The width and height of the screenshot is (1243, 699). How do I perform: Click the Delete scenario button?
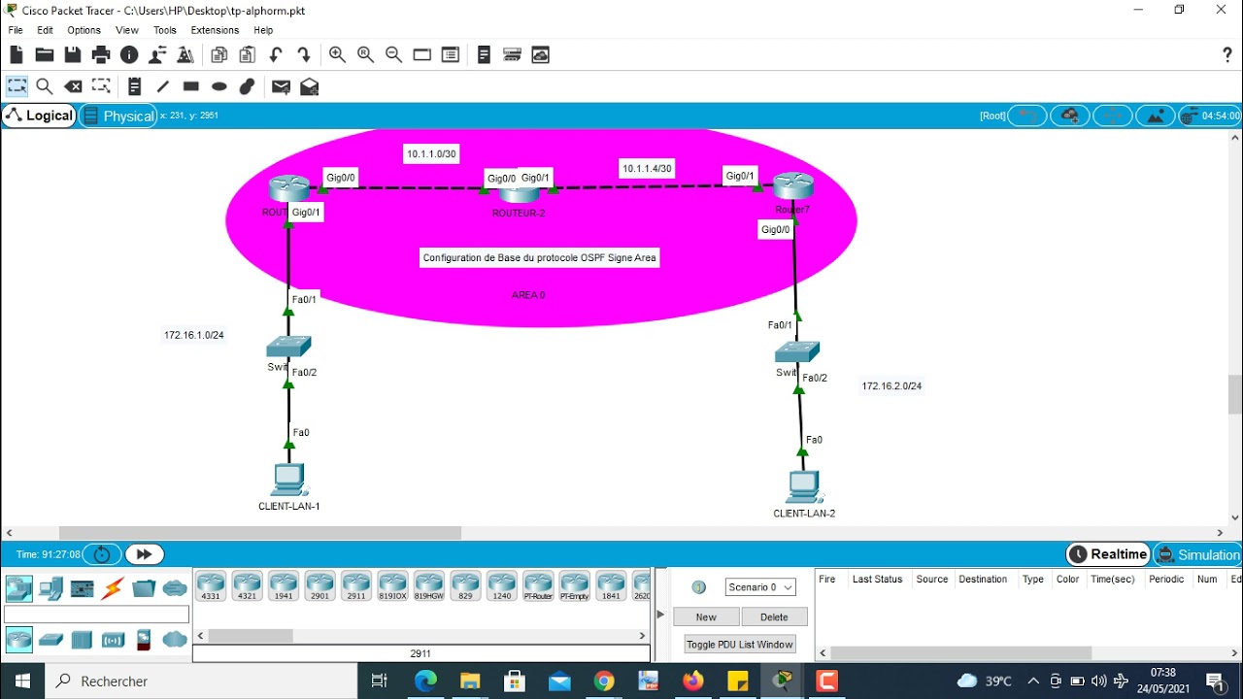[x=774, y=616]
